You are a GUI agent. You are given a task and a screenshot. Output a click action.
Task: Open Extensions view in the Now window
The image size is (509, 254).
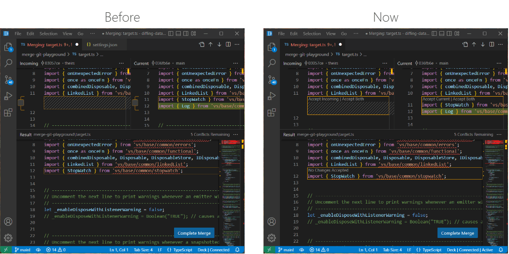(x=271, y=113)
